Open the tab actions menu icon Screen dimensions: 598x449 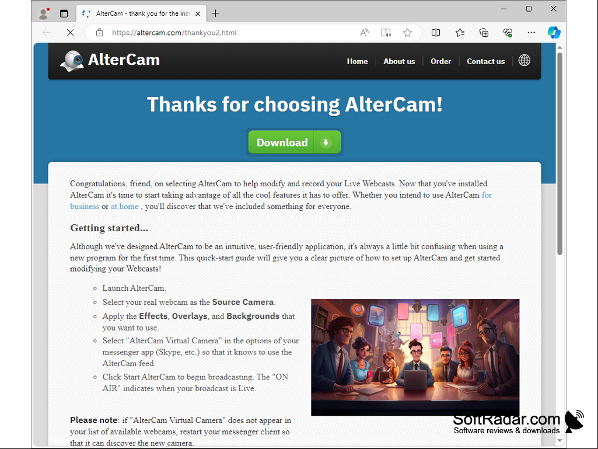point(64,14)
